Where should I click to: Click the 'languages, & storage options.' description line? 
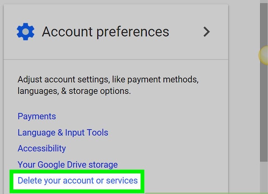point(74,91)
